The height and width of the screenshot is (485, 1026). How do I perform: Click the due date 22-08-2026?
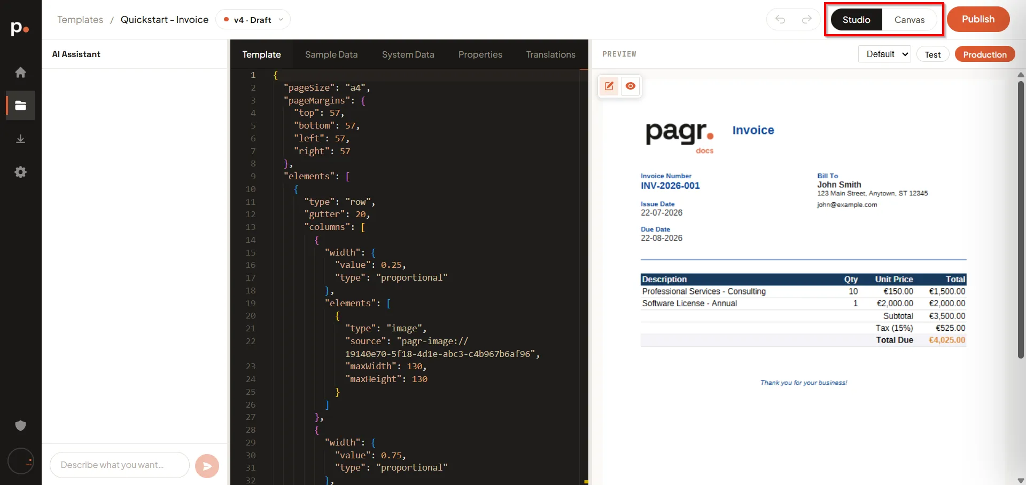662,238
